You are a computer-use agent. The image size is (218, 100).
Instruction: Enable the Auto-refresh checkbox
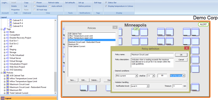tap(50, 6)
